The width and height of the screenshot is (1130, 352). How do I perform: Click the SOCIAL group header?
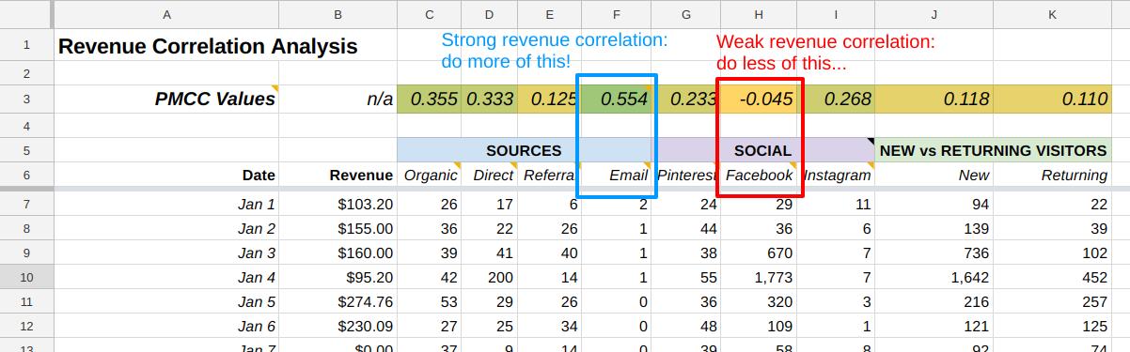tap(762, 150)
